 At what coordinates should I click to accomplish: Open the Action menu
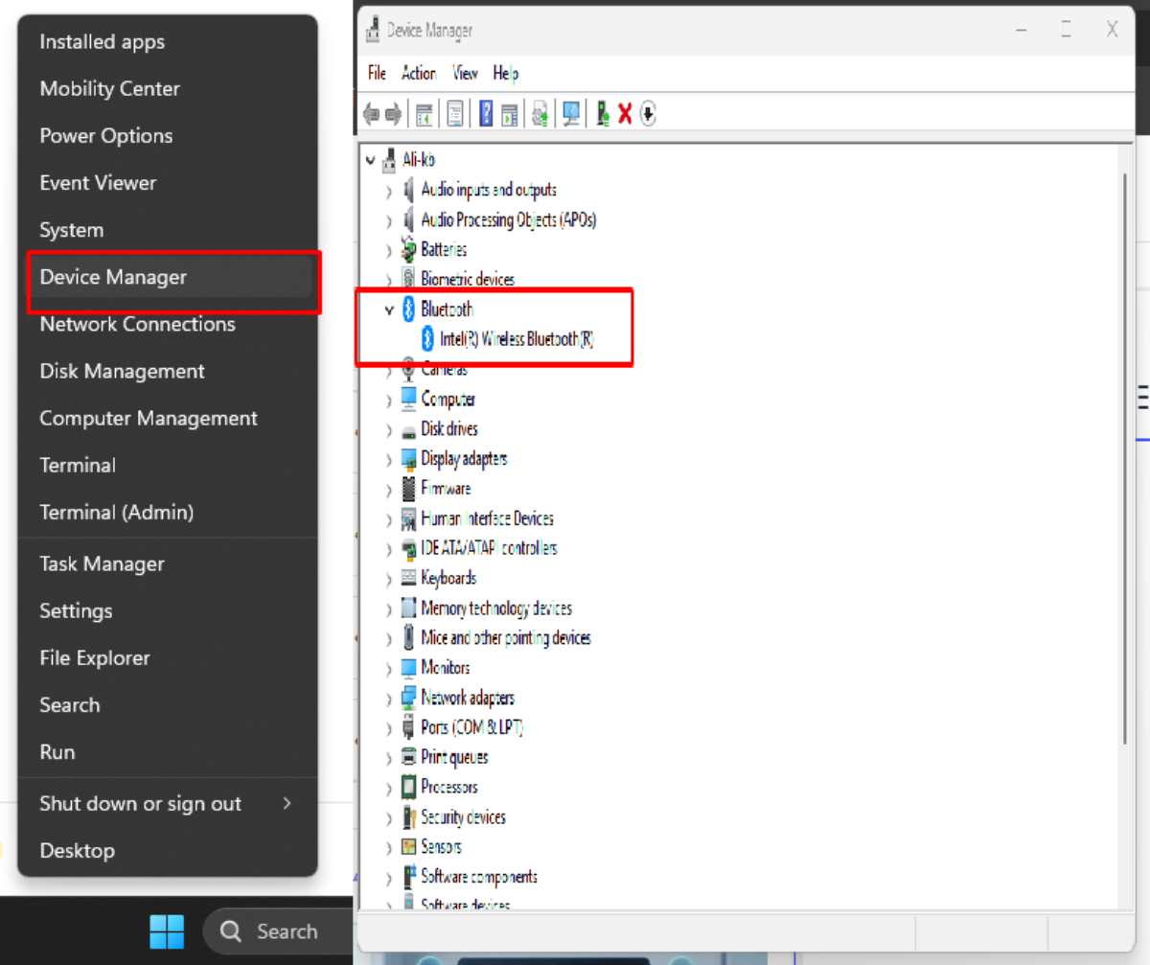click(419, 73)
